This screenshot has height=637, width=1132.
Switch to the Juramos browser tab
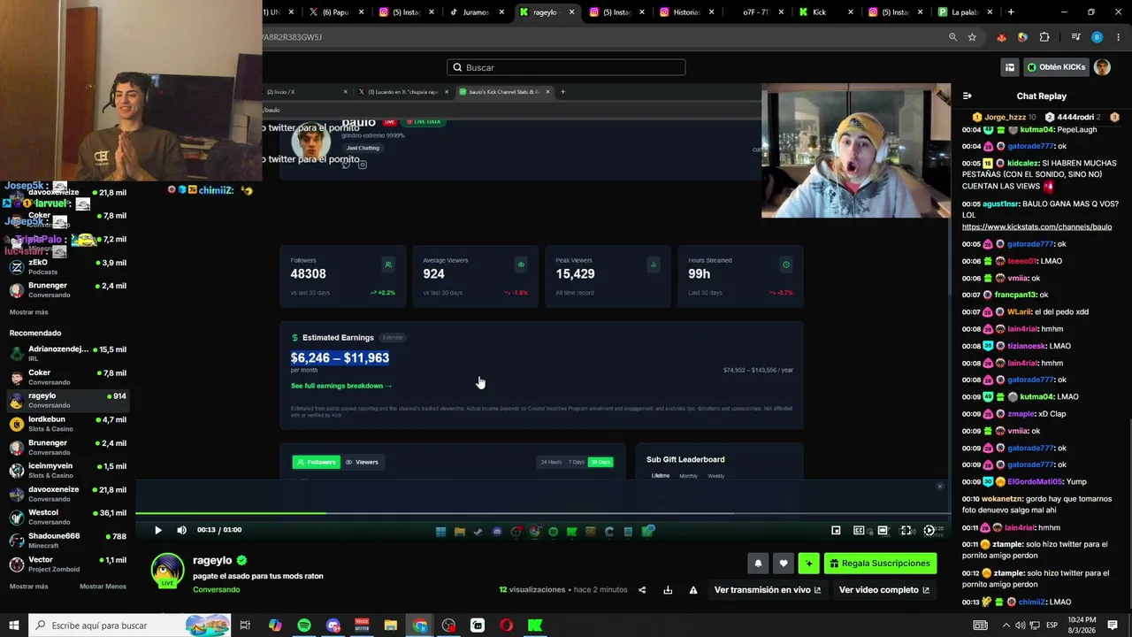tap(476, 12)
